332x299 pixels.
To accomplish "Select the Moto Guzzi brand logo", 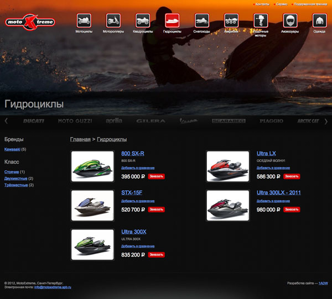I will pos(75,121).
